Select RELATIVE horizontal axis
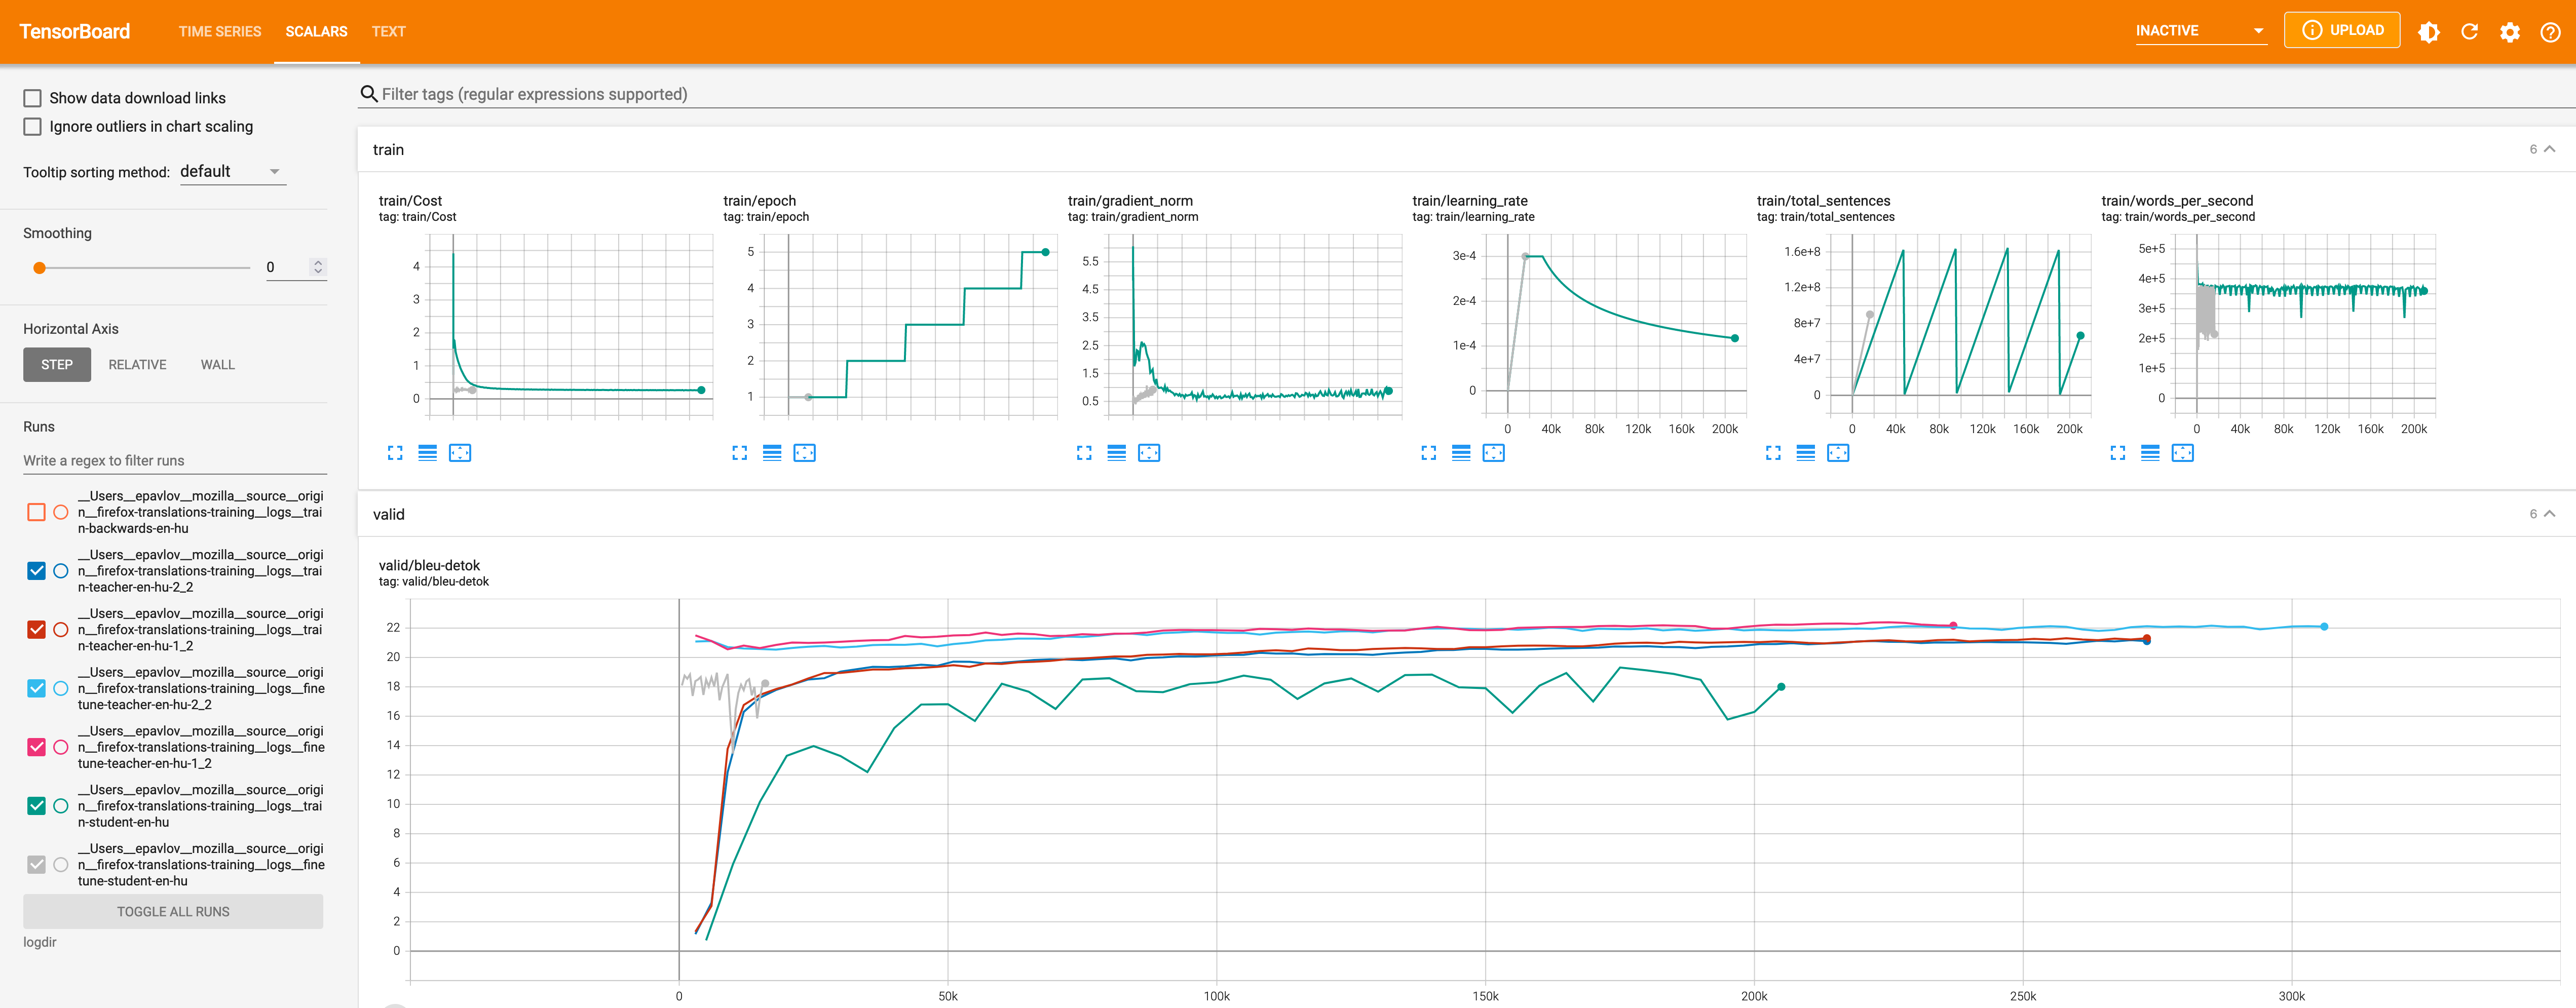Viewport: 2576px width, 1008px height. [x=138, y=365]
